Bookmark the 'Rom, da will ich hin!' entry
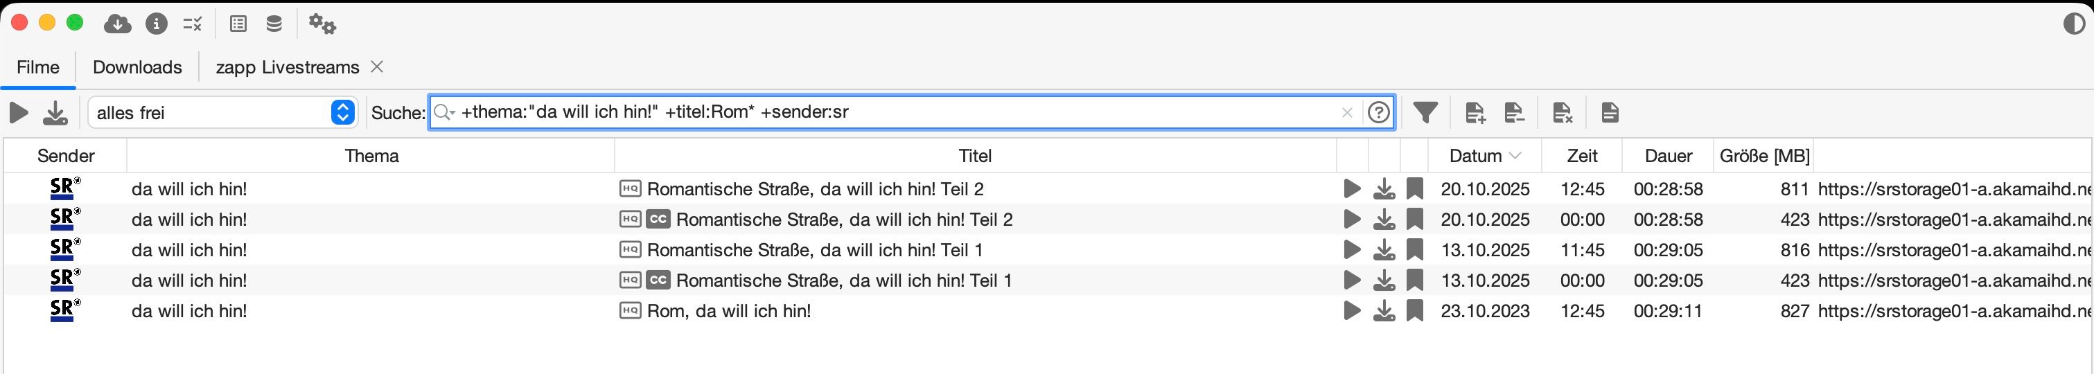This screenshot has width=2094, height=374. point(1415,310)
